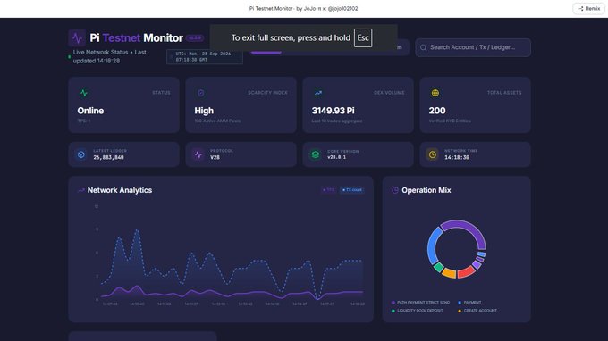Click the Pi Testnet Monitor pulse logo
The image size is (608, 341).
[x=77, y=37]
